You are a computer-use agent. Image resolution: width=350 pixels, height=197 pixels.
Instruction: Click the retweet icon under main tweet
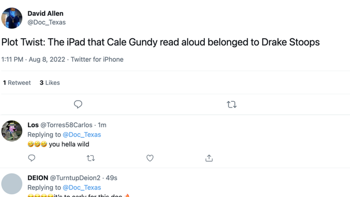(x=232, y=104)
